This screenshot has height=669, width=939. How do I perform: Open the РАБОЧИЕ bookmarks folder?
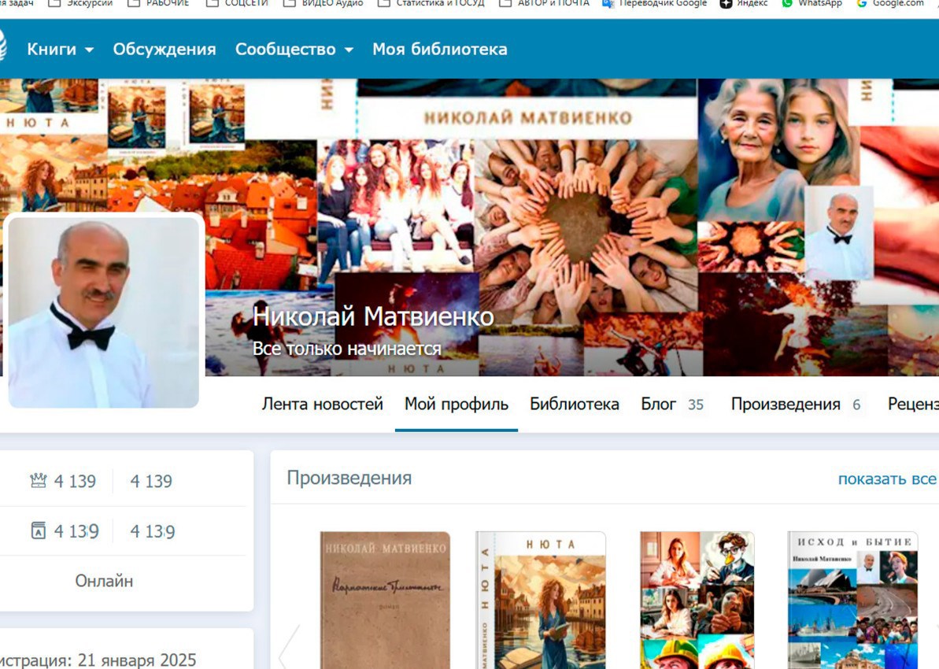(x=158, y=4)
